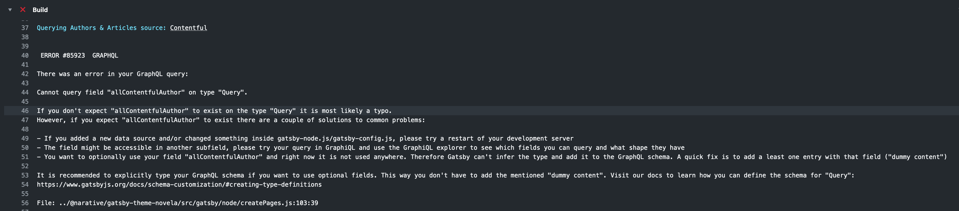Click the Cannot query field allContentfulAuthor line

tap(142, 92)
